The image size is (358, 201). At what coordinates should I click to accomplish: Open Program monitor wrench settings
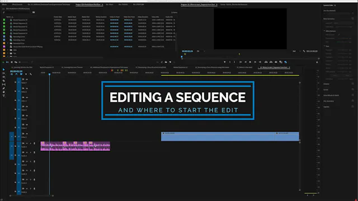click(304, 51)
